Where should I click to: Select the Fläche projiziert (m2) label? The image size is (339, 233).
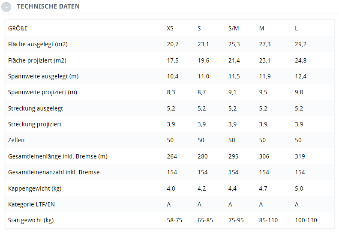point(37,60)
